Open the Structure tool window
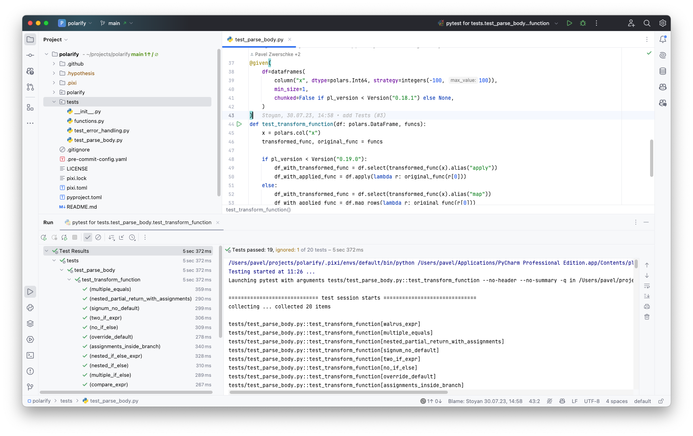 point(30,107)
